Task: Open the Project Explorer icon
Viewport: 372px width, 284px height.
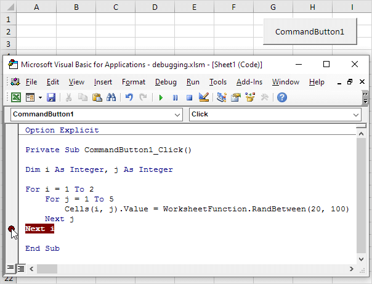Action: 222,97
